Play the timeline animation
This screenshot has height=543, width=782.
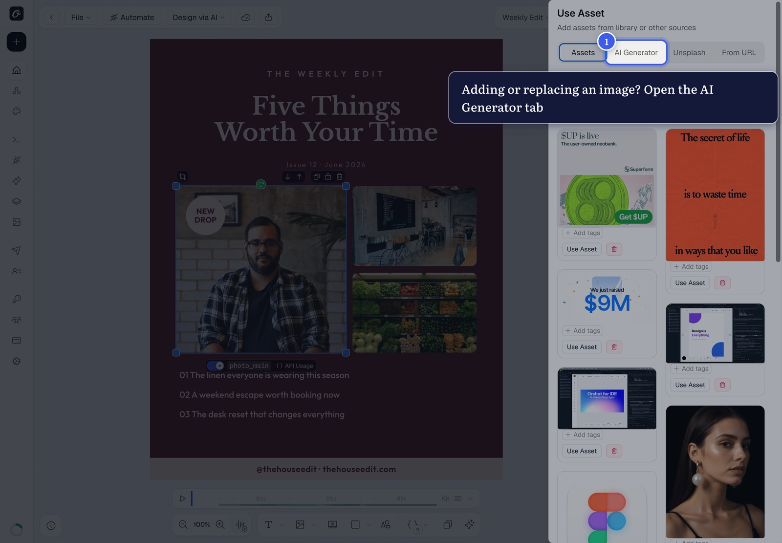182,499
